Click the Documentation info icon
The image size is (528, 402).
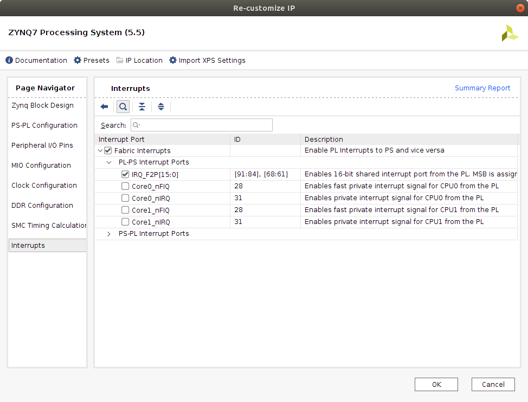(9, 60)
